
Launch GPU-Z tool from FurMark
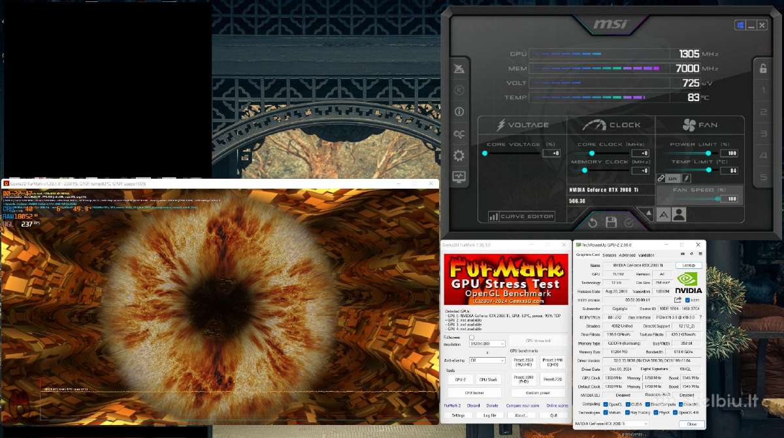pyautogui.click(x=460, y=379)
